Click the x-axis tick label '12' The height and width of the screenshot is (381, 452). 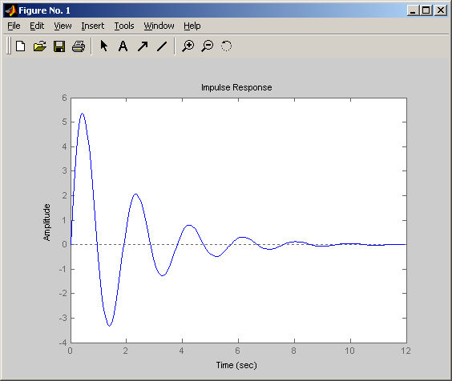[406, 351]
